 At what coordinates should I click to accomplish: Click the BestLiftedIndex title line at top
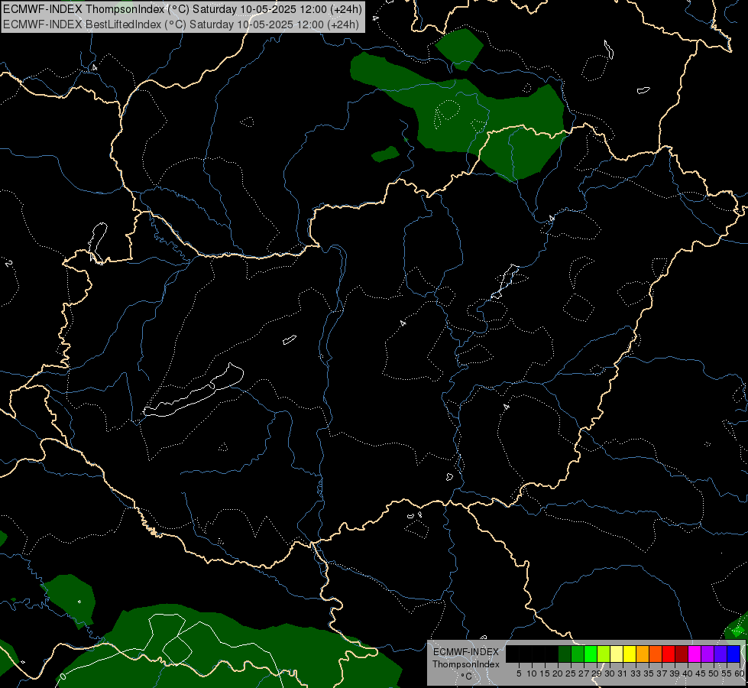coord(181,24)
